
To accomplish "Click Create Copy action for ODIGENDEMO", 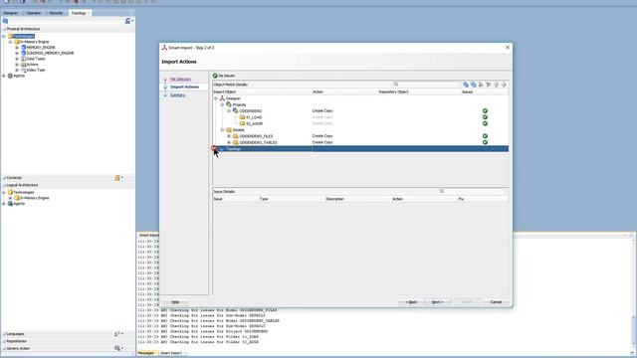I will pyautogui.click(x=322, y=110).
